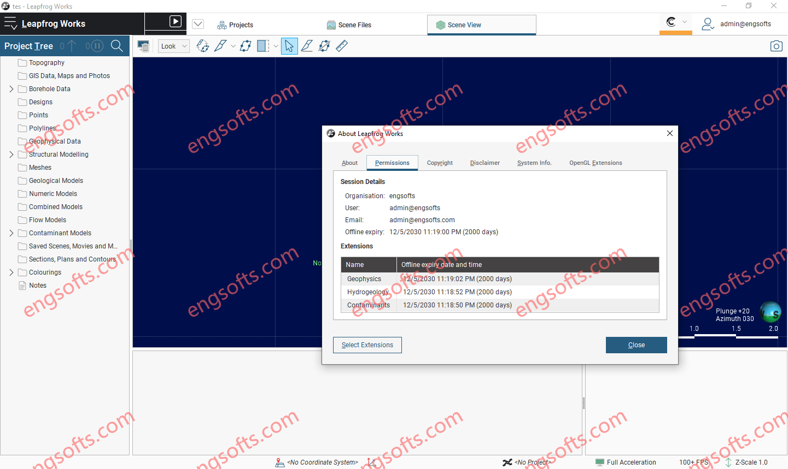Open the slicer tool options dropdown arrow
This screenshot has height=469, width=788.
pyautogui.click(x=233, y=46)
